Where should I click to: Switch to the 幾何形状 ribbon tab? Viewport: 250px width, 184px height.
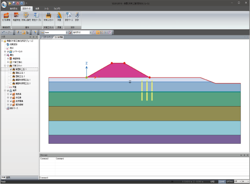point(13,9)
